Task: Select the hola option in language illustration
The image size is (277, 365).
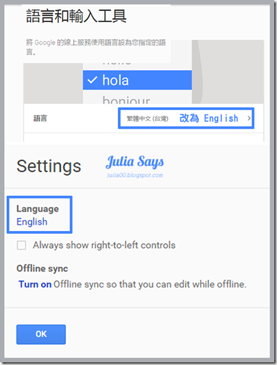Action: point(137,80)
